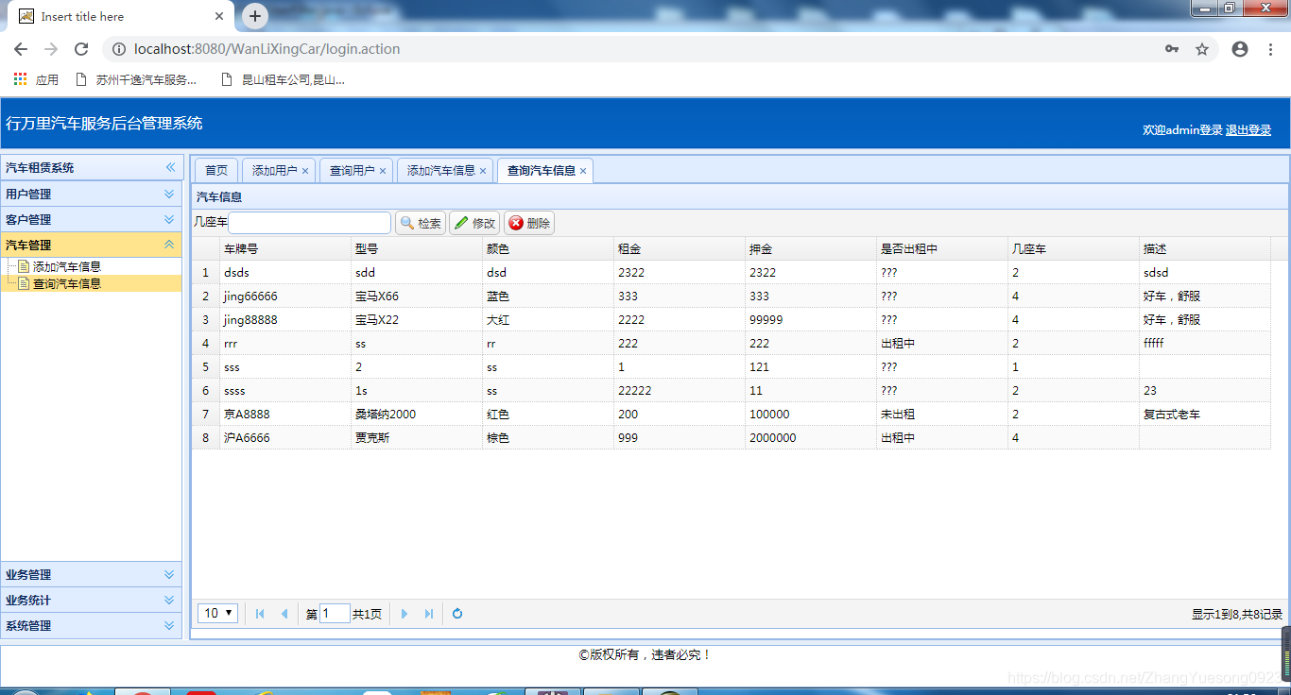The height and width of the screenshot is (695, 1291).
Task: Open the 昆山租车公司 bookmark
Action: (x=284, y=80)
